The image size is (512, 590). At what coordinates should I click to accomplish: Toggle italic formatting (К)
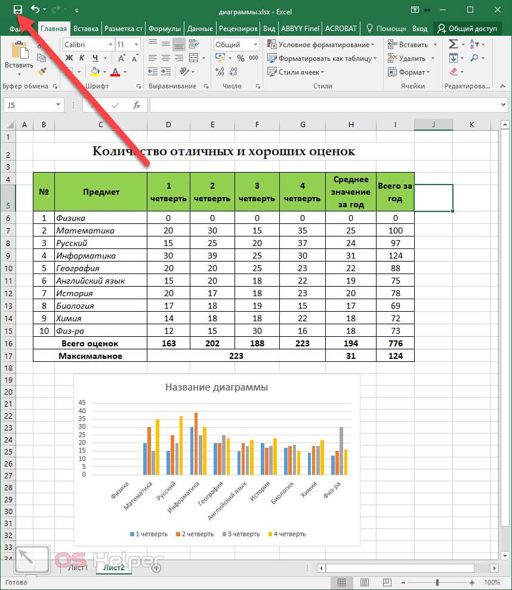point(81,58)
